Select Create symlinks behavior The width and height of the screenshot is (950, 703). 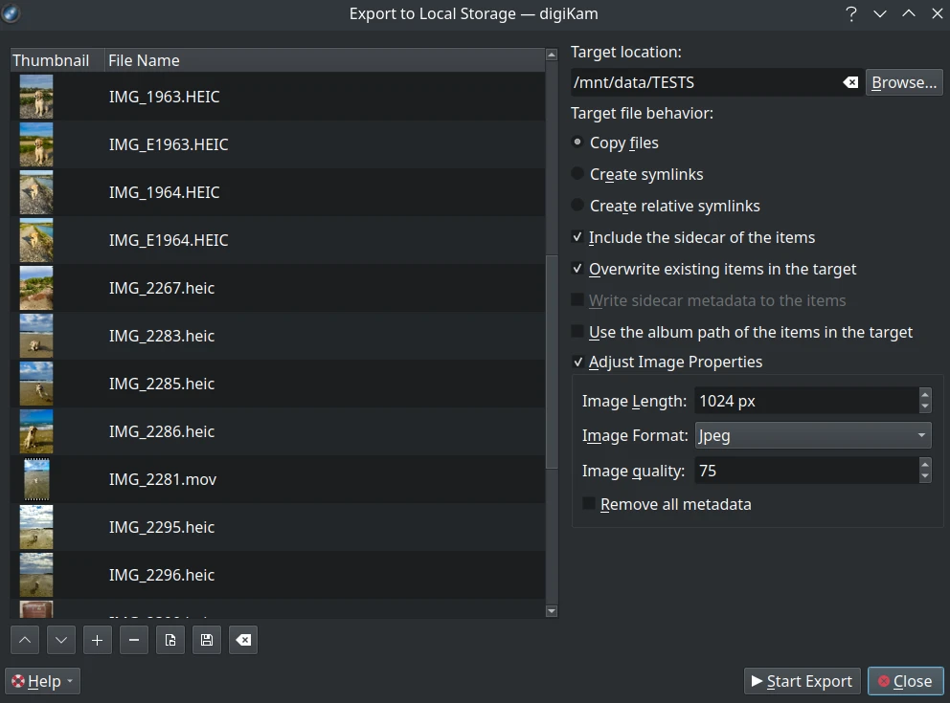coord(577,174)
